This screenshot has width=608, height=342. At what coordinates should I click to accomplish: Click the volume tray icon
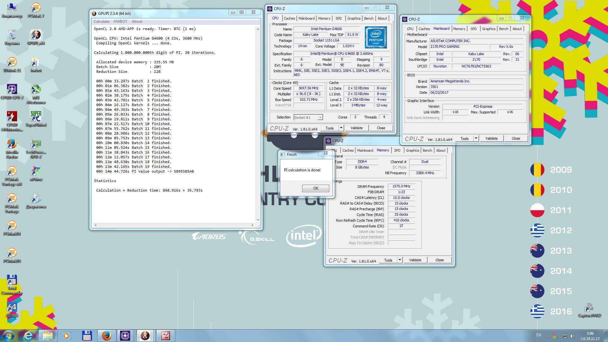(572, 336)
